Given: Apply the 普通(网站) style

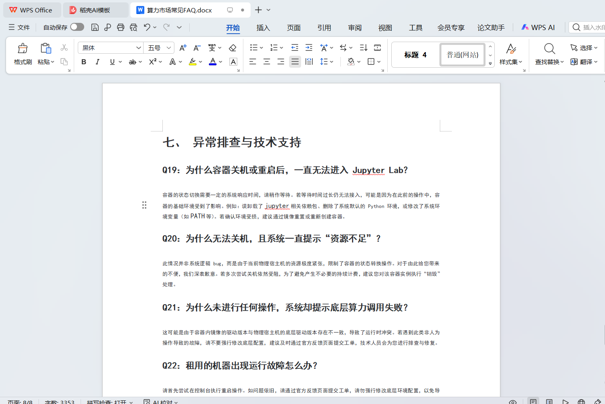Looking at the screenshot, I should click(463, 55).
